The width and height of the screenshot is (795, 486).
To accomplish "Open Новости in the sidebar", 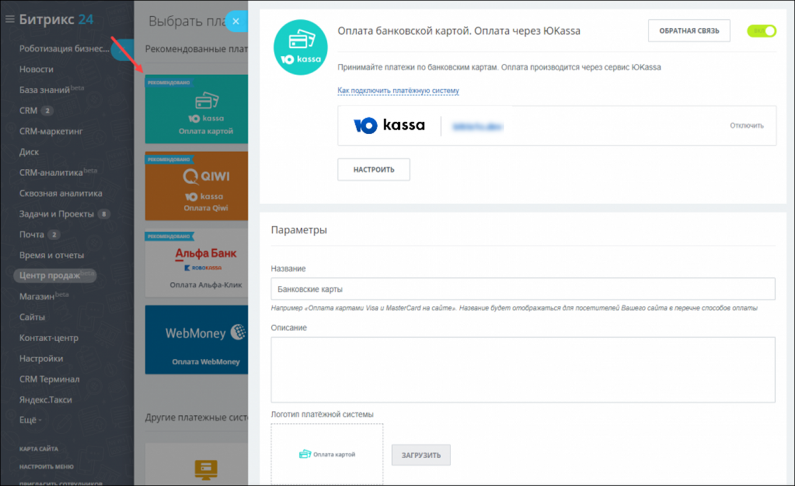I will (36, 70).
